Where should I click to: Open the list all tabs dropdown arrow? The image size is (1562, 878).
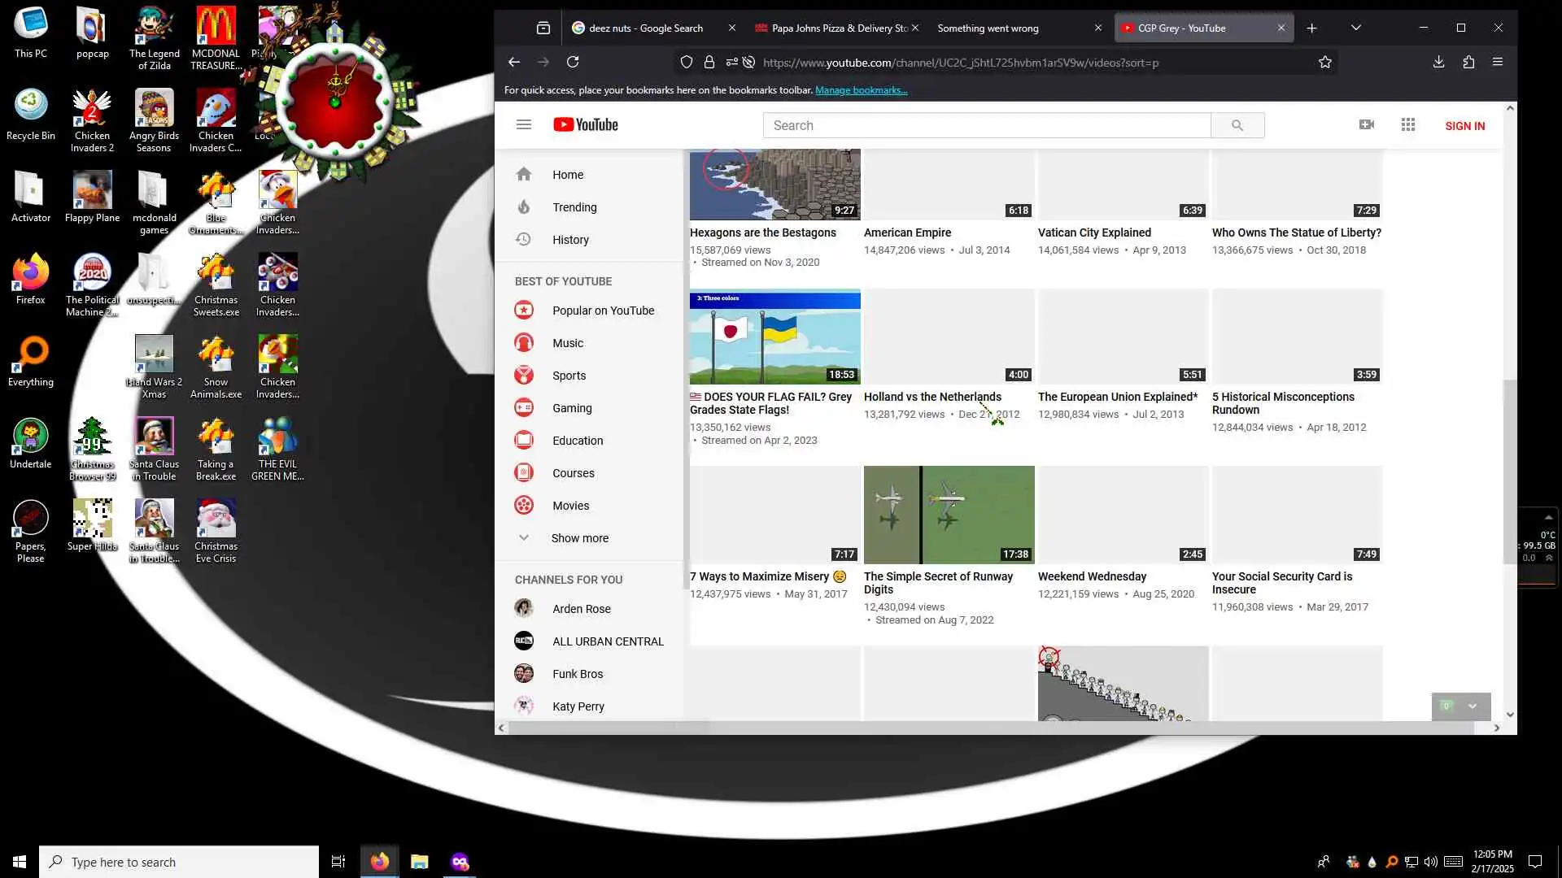[x=1355, y=28]
